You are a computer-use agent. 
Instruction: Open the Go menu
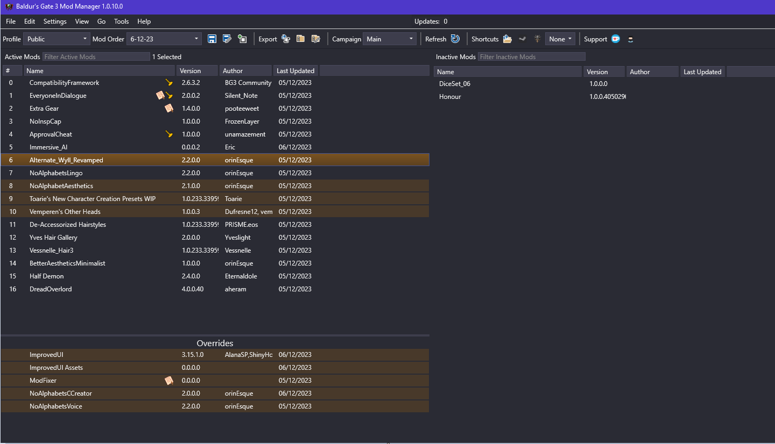pyautogui.click(x=102, y=22)
